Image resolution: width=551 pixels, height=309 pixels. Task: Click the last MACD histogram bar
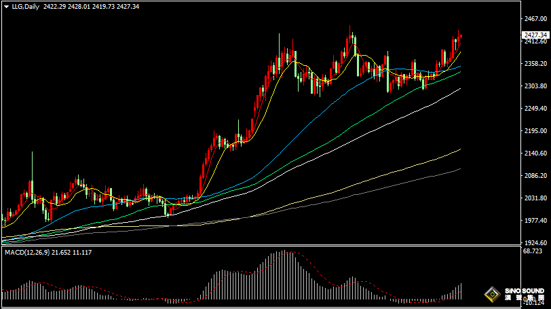tap(461, 291)
